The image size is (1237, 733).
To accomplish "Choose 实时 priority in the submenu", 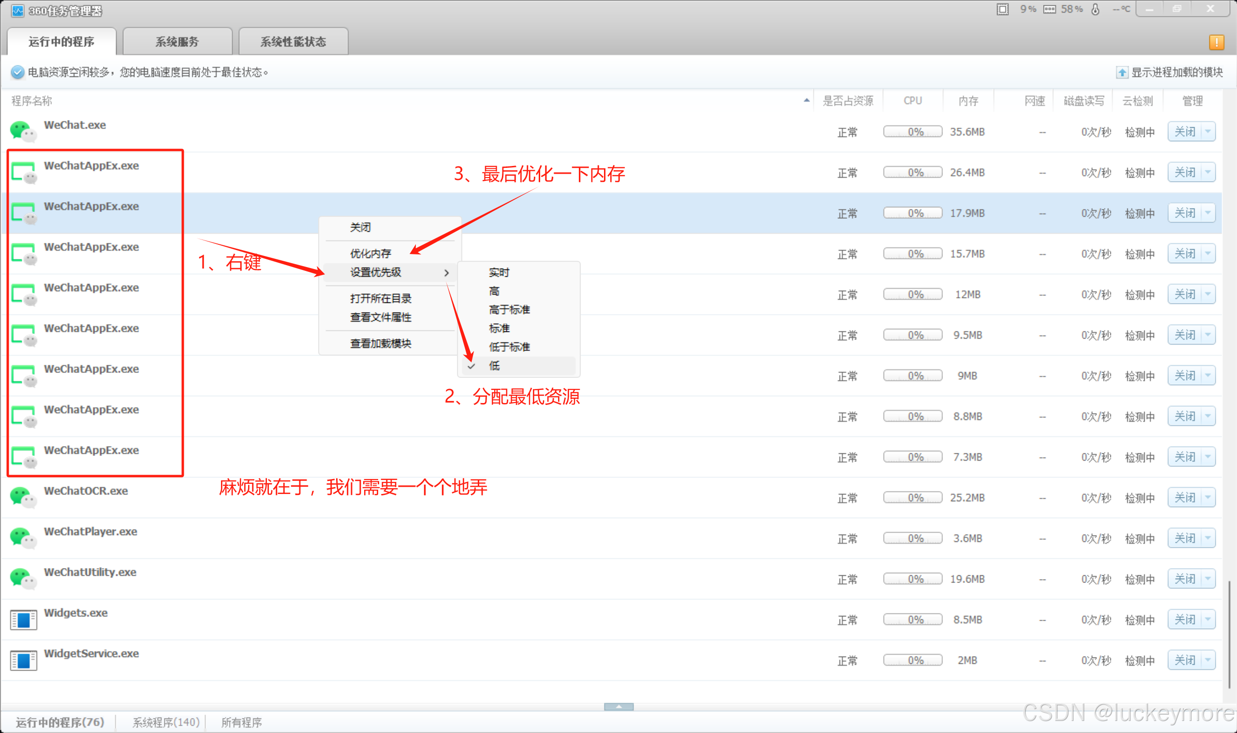I will [499, 272].
